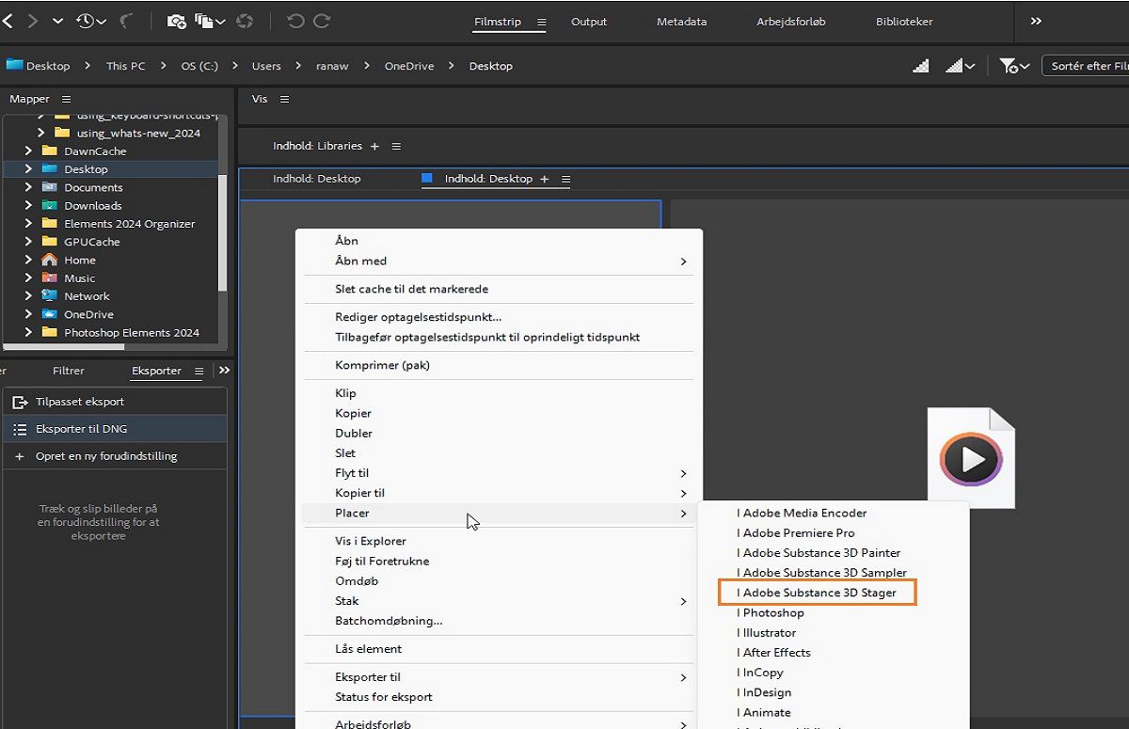Choose Vis i Explorer menu entry
The width and height of the screenshot is (1129, 729).
tap(499, 541)
